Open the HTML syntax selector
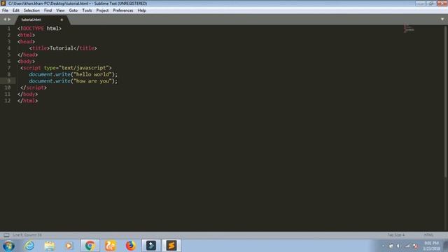This screenshot has width=448, height=252. (428, 235)
